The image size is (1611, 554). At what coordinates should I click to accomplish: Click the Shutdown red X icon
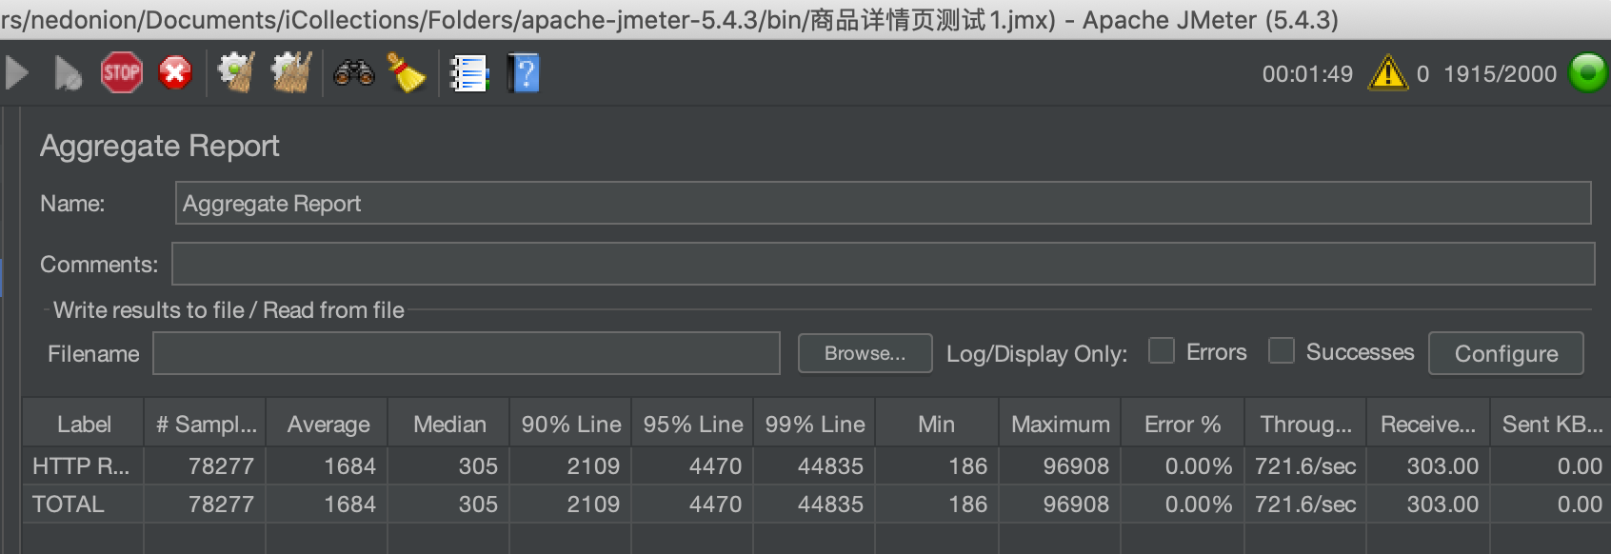tap(174, 73)
